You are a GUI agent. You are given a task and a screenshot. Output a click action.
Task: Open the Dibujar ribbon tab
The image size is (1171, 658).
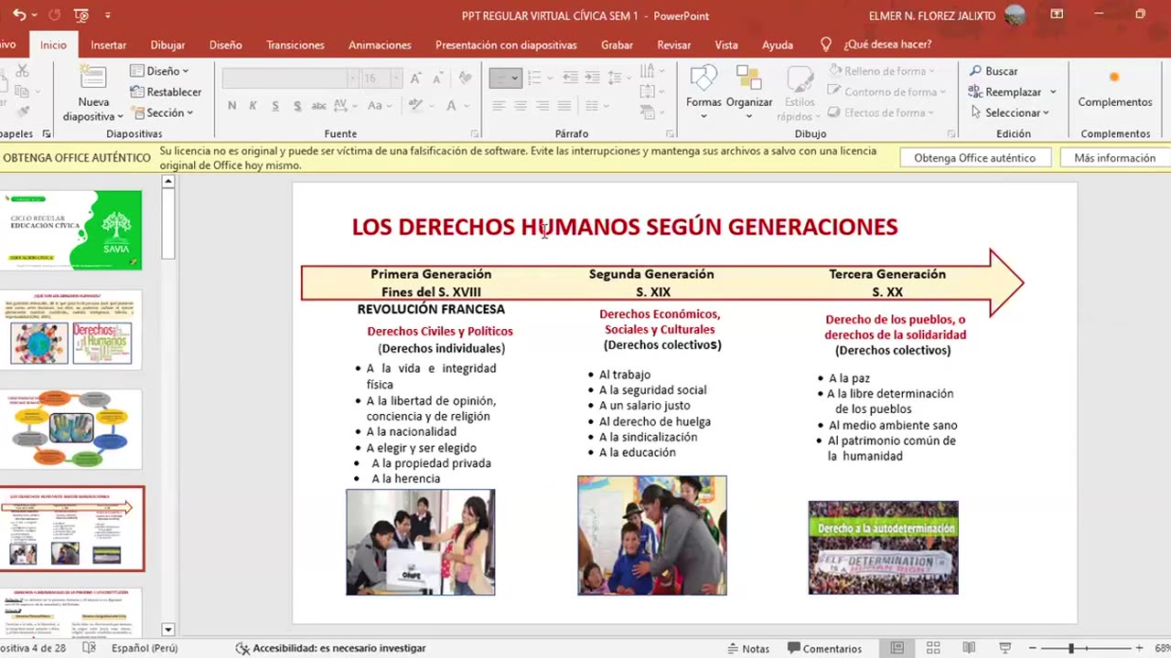(x=167, y=45)
